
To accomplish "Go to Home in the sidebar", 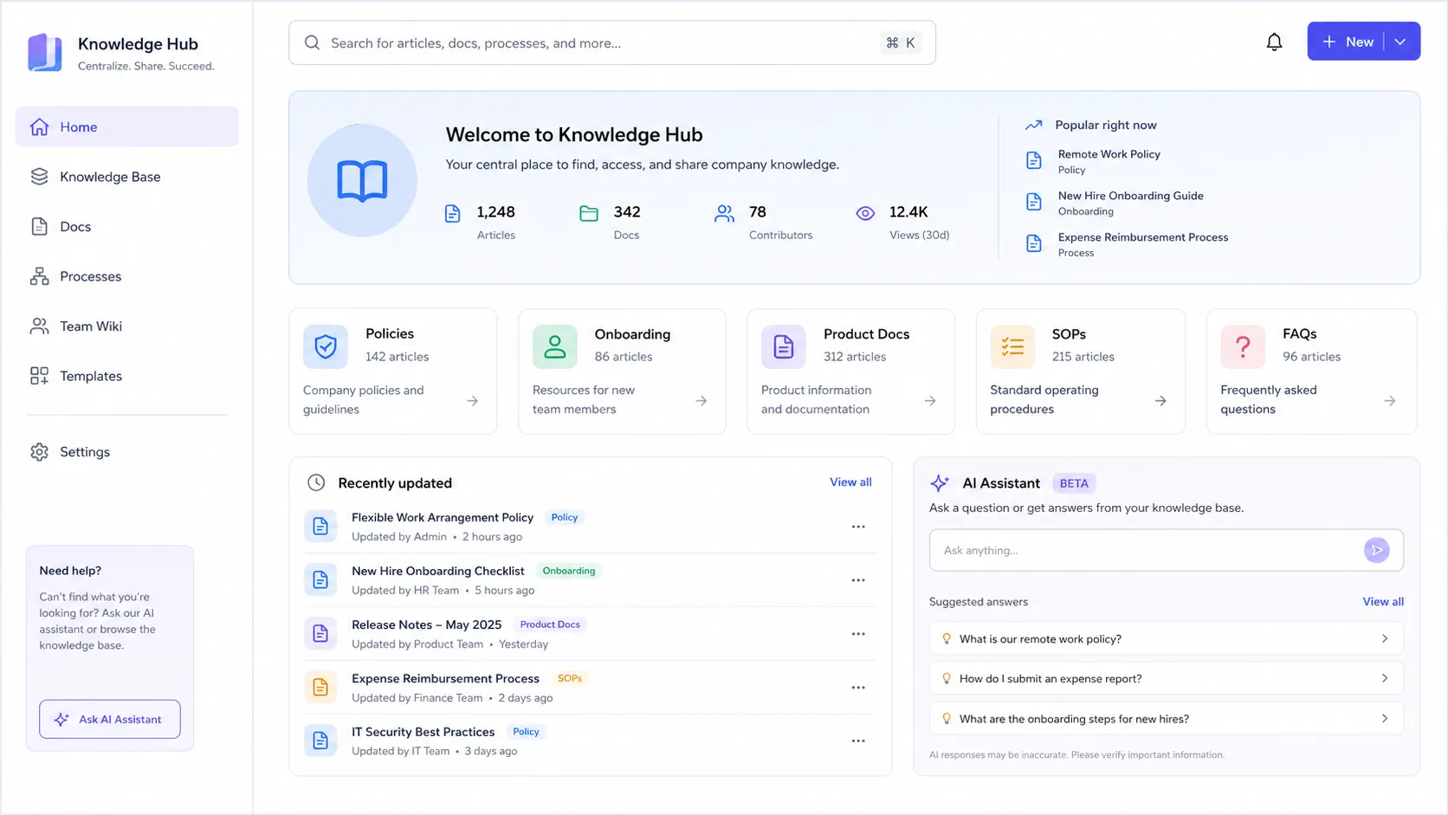I will pos(127,126).
